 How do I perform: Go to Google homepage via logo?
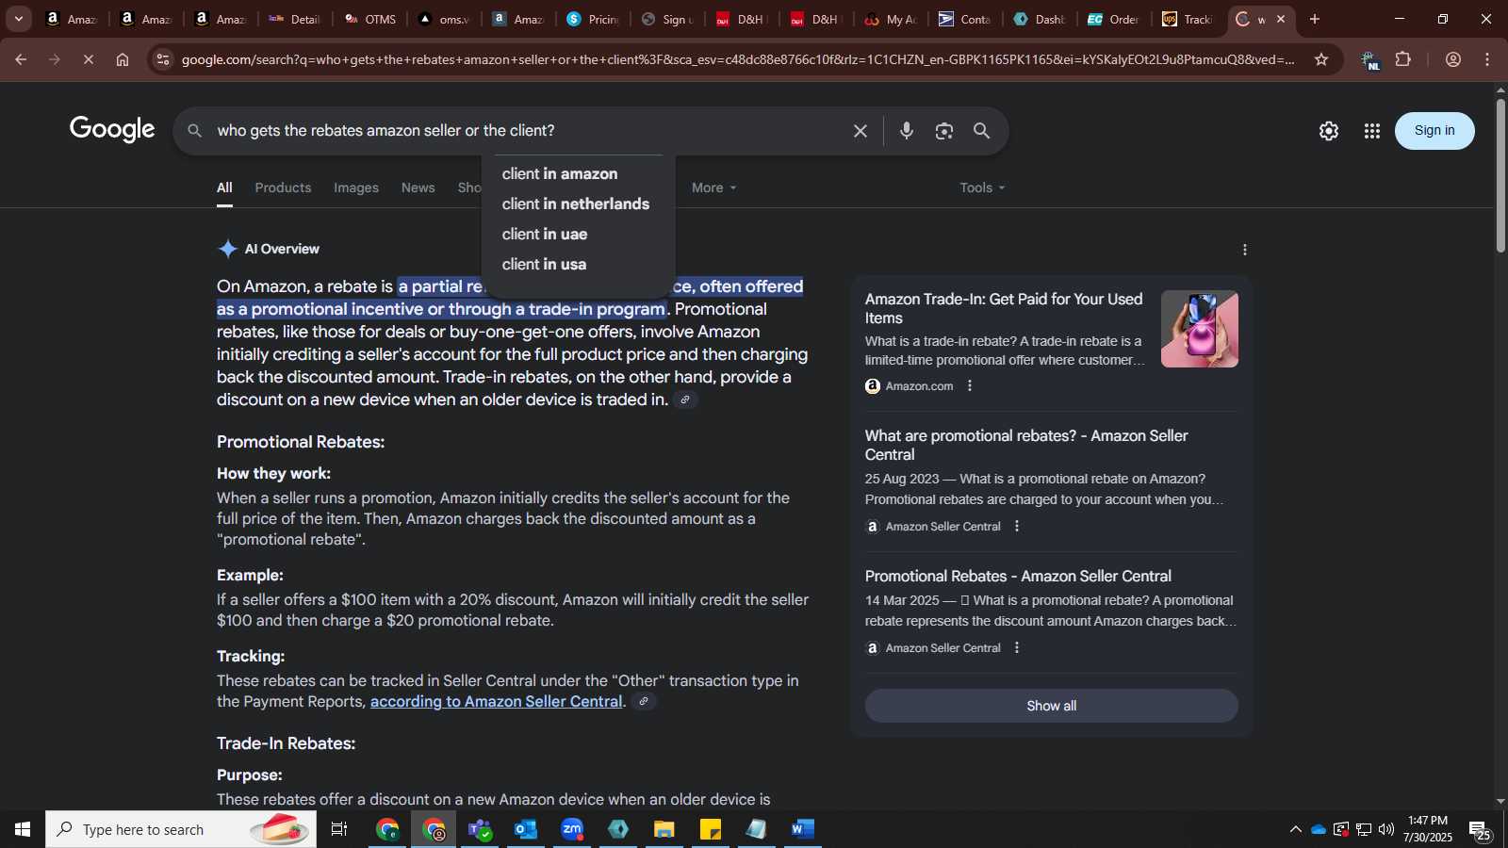pos(112,130)
